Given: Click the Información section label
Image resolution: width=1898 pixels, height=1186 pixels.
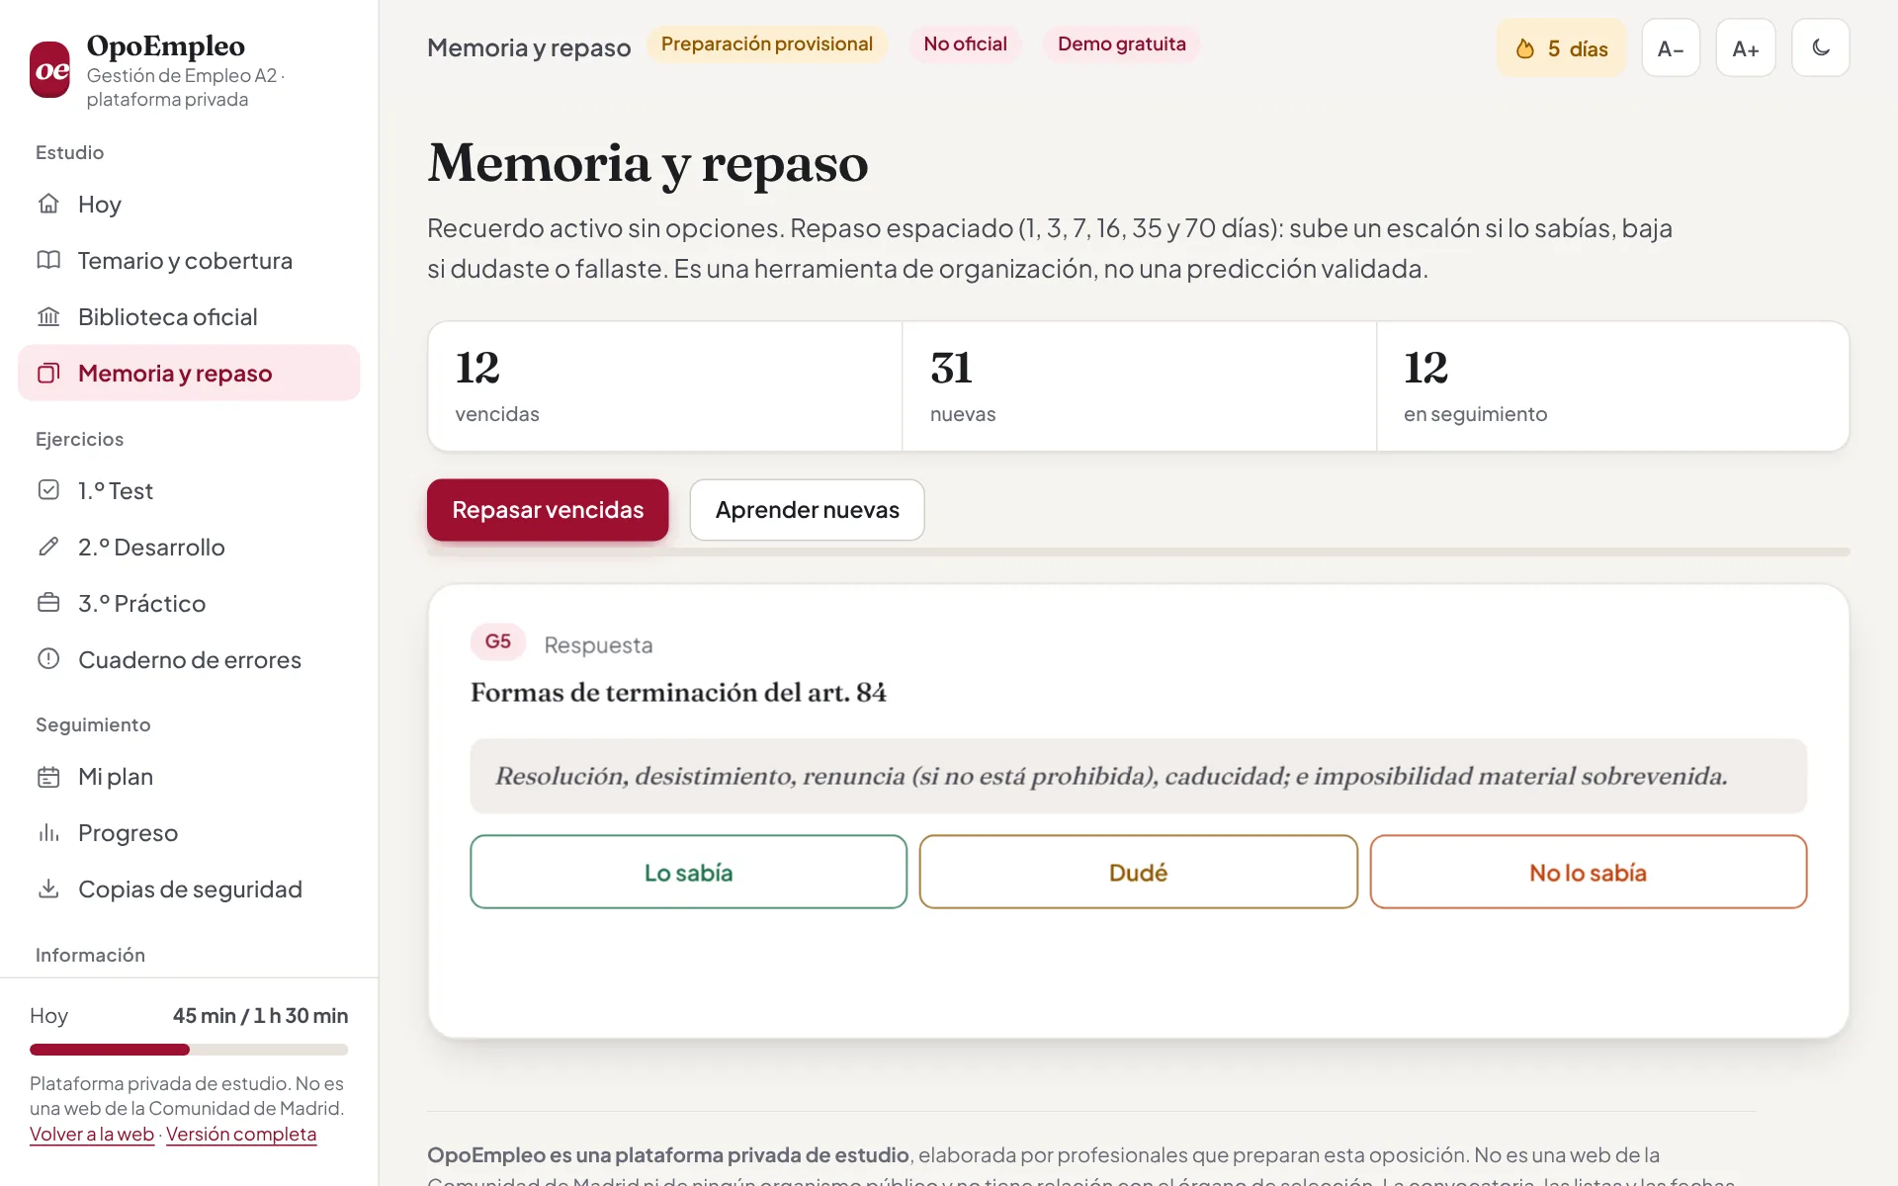Looking at the screenshot, I should [x=90, y=955].
